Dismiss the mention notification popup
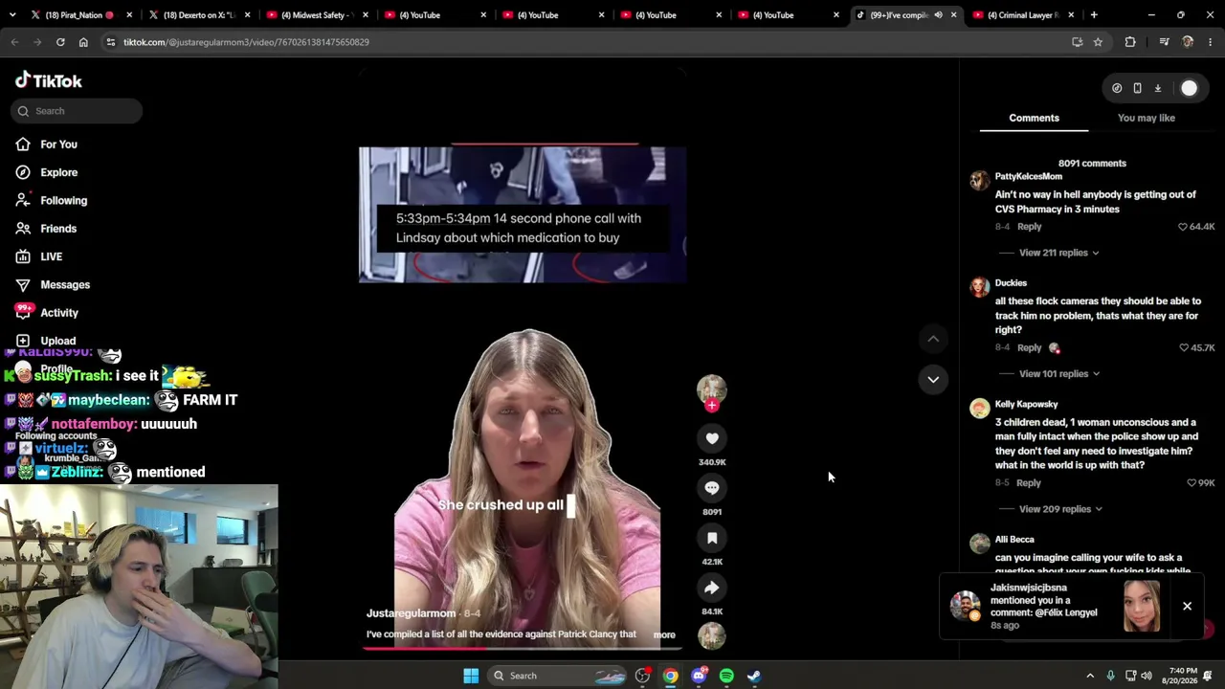Image resolution: width=1225 pixels, height=689 pixels. point(1187,606)
